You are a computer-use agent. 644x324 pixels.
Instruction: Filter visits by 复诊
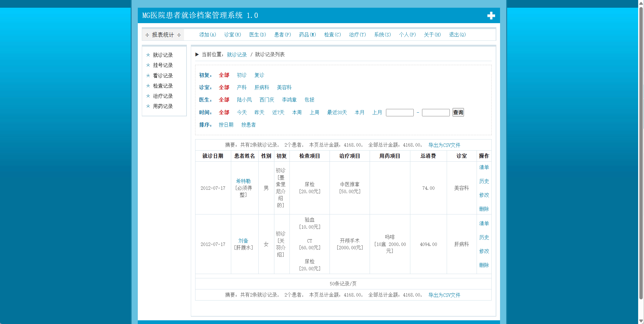click(259, 75)
